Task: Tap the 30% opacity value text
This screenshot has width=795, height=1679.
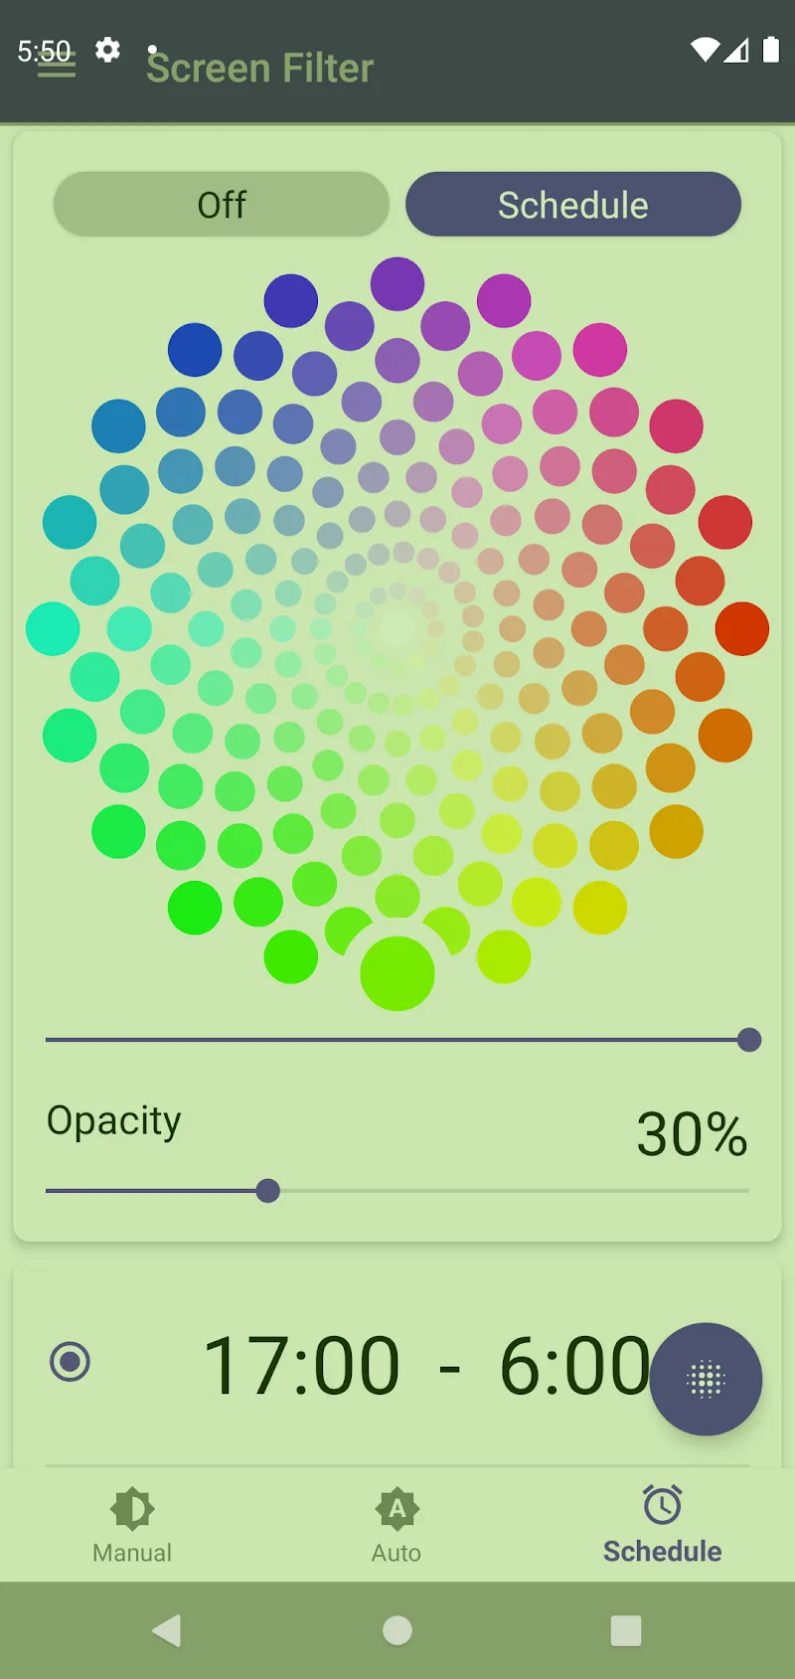Action: click(692, 1133)
